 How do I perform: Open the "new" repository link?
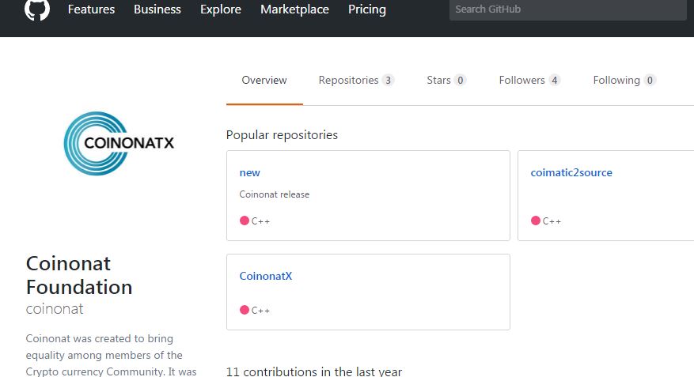(249, 173)
